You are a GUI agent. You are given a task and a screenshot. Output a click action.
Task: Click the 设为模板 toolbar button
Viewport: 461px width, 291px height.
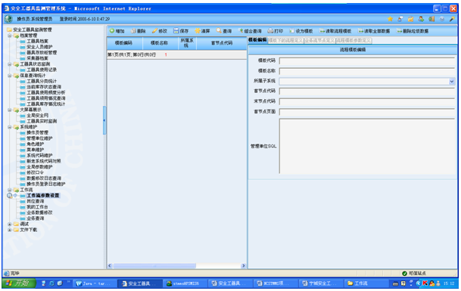(301, 31)
